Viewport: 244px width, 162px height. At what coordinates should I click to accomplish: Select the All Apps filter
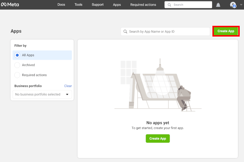[17, 55]
